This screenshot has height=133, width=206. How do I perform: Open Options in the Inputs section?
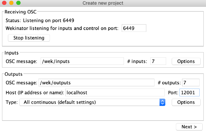pos(186,61)
